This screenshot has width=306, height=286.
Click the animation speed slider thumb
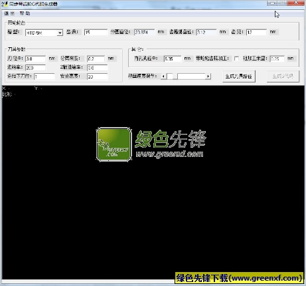tap(175, 76)
